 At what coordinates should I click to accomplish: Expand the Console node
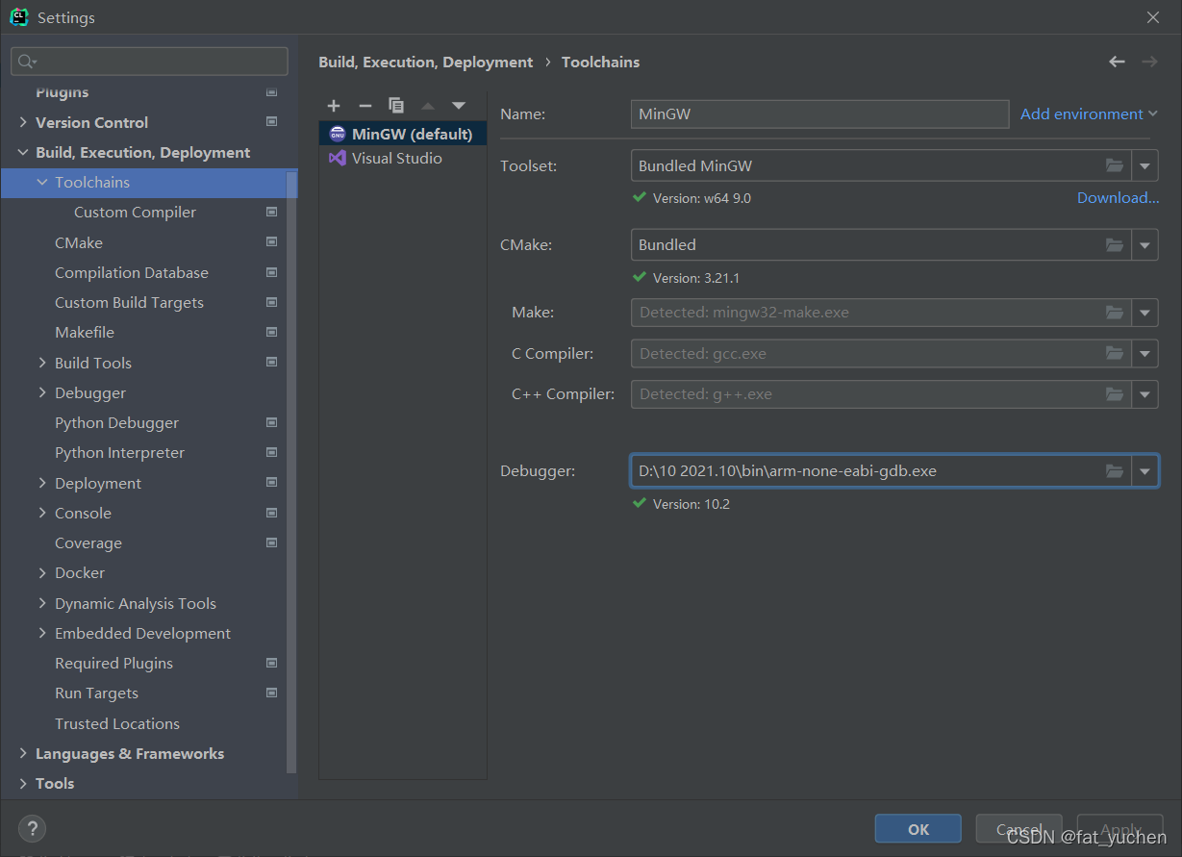tap(42, 513)
